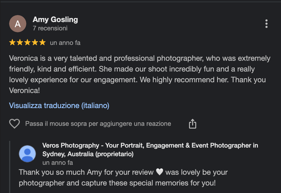Viewport: 281px width, 193px height.
Task: Click 'Visualizza traduzione (italiano)' link
Action: [59, 105]
